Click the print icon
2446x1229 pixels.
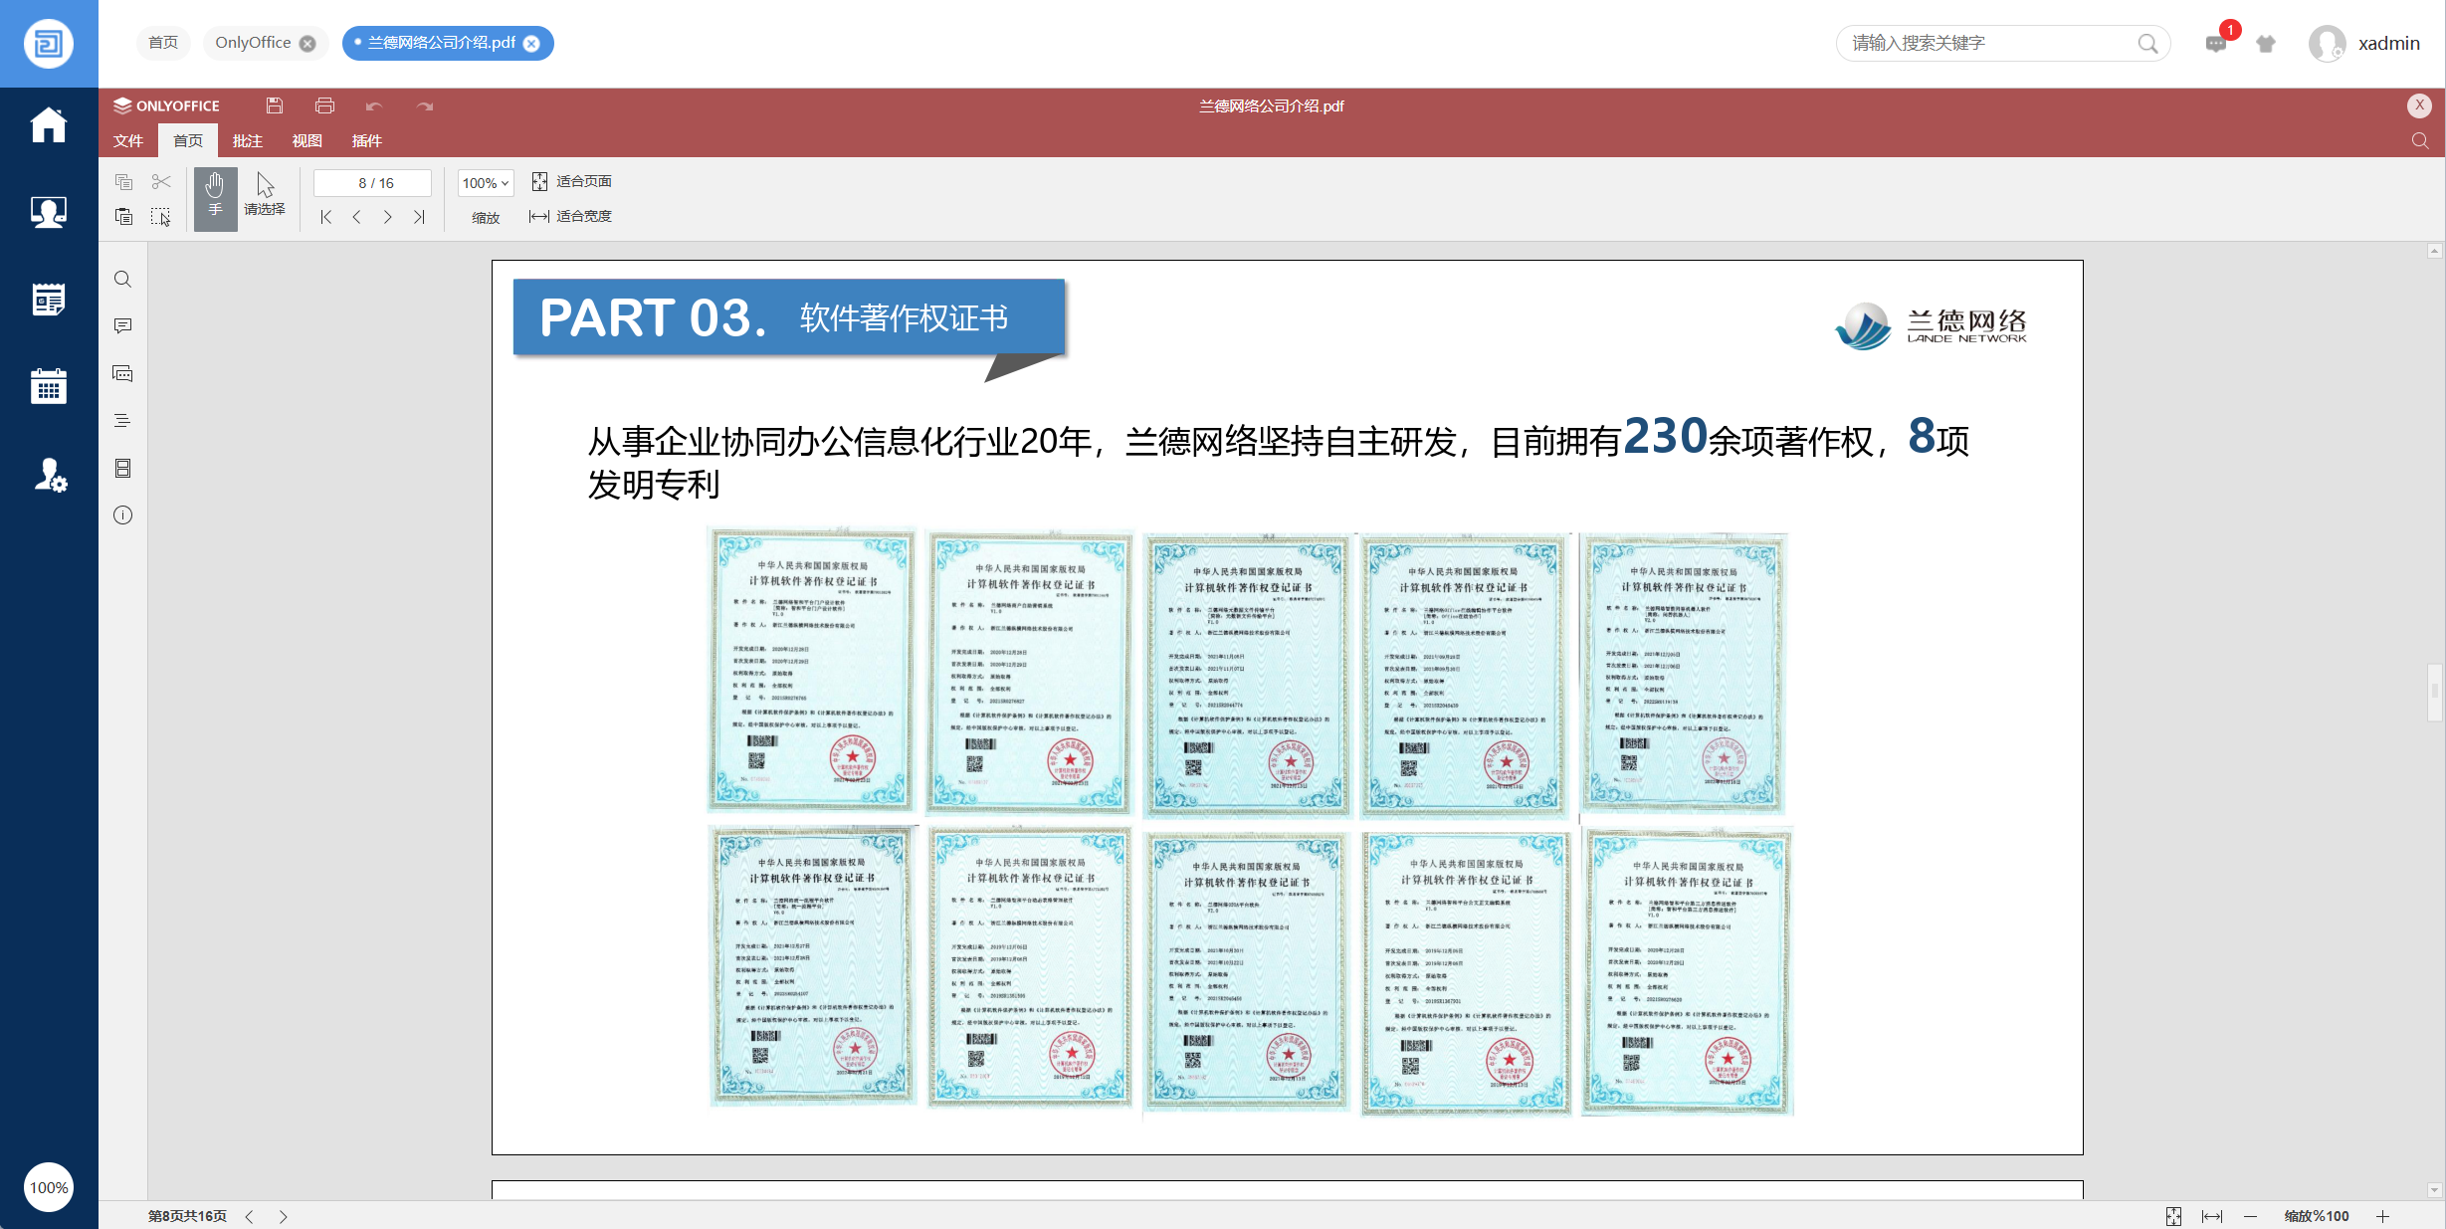click(x=324, y=105)
